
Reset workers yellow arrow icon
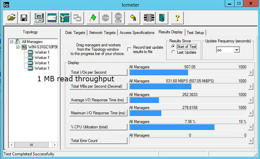click(134, 18)
